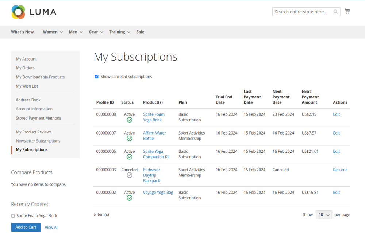Screen dimensions: 365x237
Task: Open What's New menu item
Action: point(22,32)
